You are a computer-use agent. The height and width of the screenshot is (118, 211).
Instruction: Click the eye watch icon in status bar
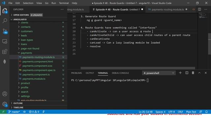[24, 112]
